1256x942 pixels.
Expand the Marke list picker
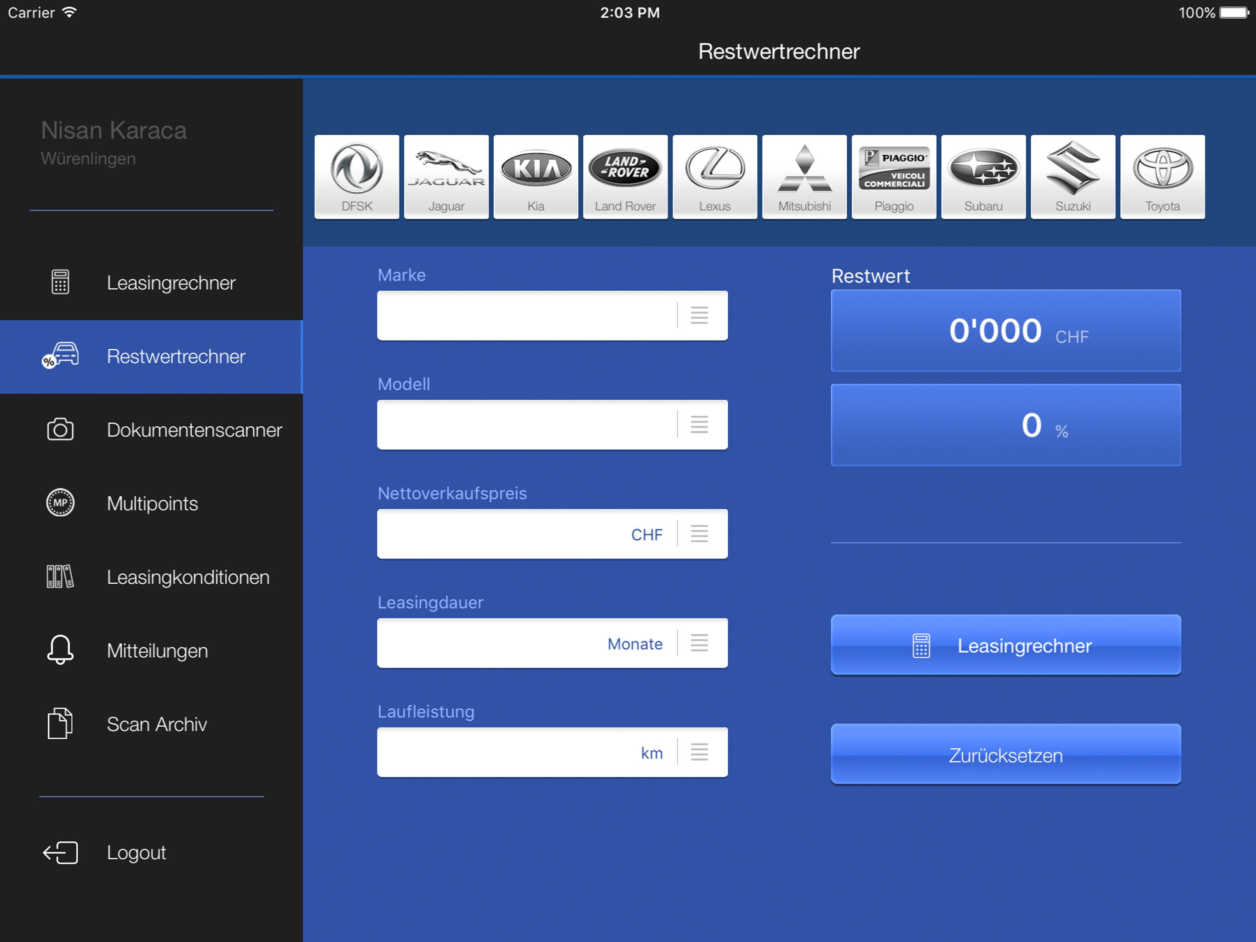(x=700, y=316)
